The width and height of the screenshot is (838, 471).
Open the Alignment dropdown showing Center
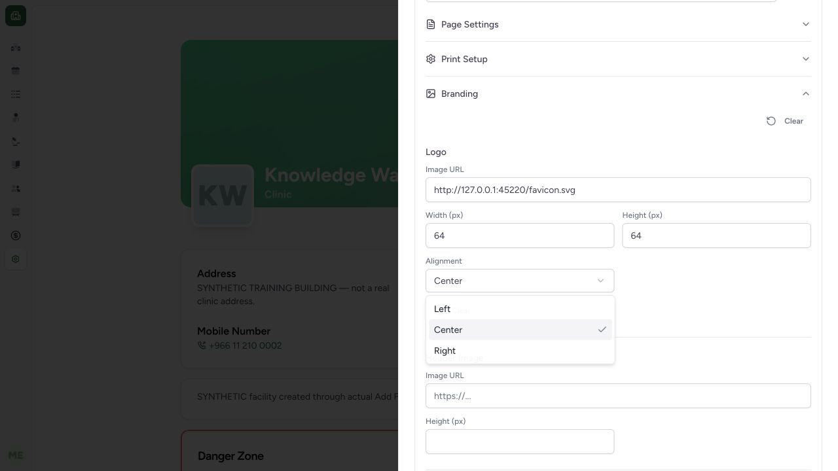(520, 281)
